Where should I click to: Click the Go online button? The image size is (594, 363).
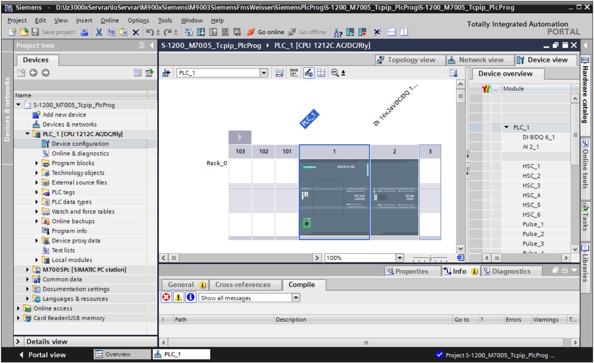point(266,32)
